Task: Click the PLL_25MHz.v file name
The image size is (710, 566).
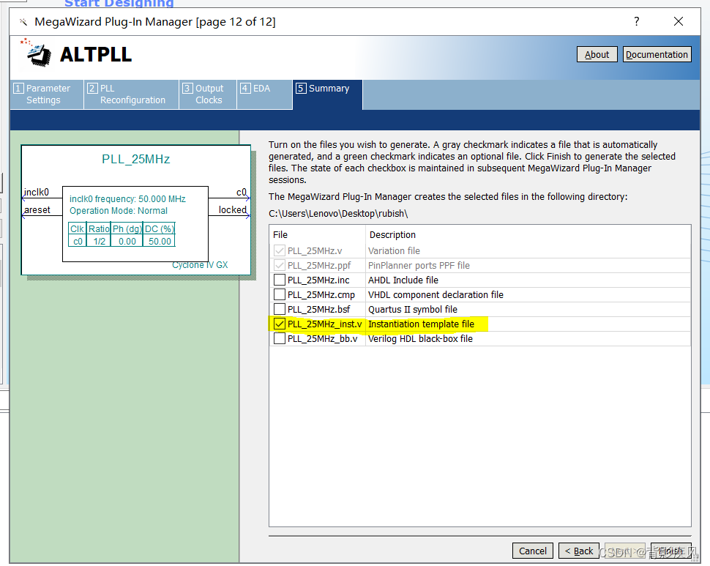Action: coord(315,251)
